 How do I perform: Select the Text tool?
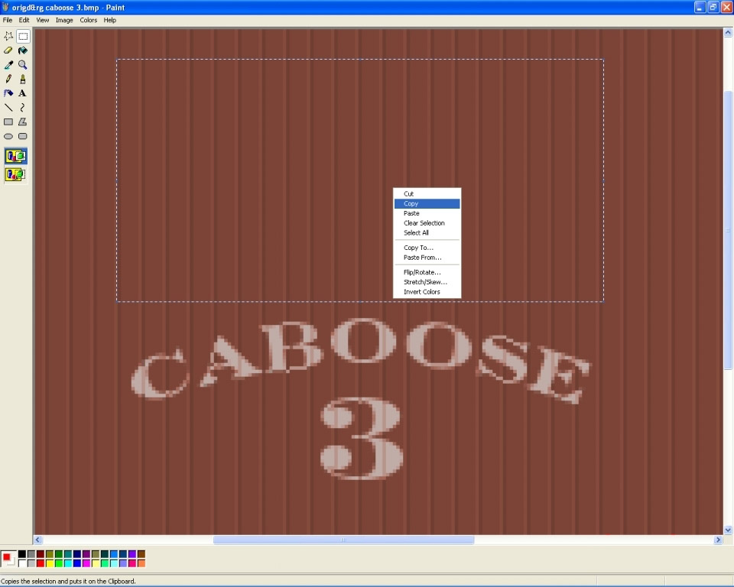tap(23, 93)
